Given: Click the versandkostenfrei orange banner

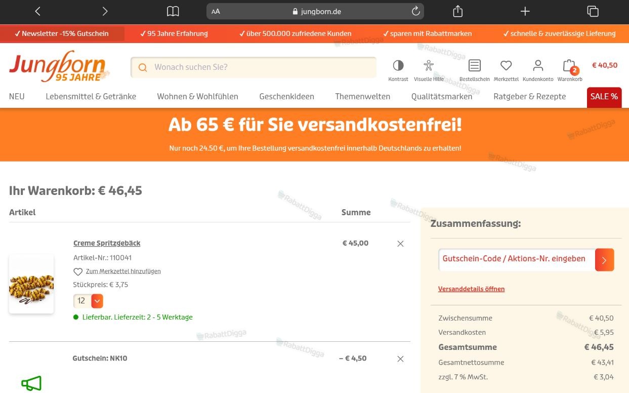Looking at the screenshot, I should pyautogui.click(x=315, y=134).
